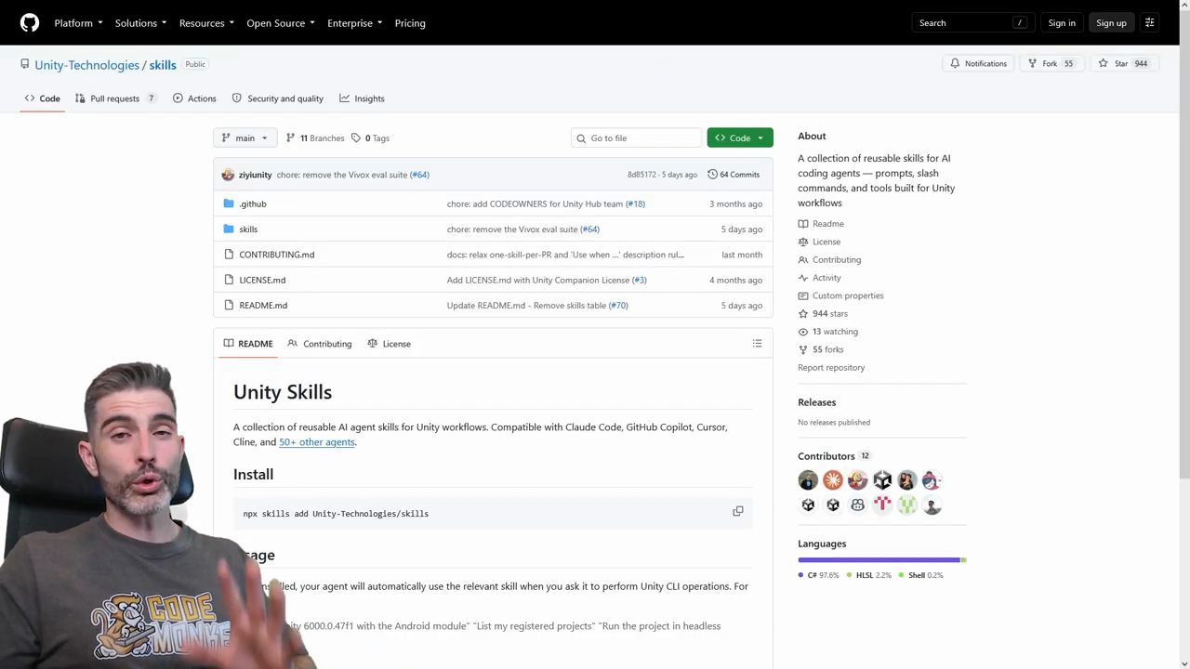Open the Insights tab

coord(362,98)
